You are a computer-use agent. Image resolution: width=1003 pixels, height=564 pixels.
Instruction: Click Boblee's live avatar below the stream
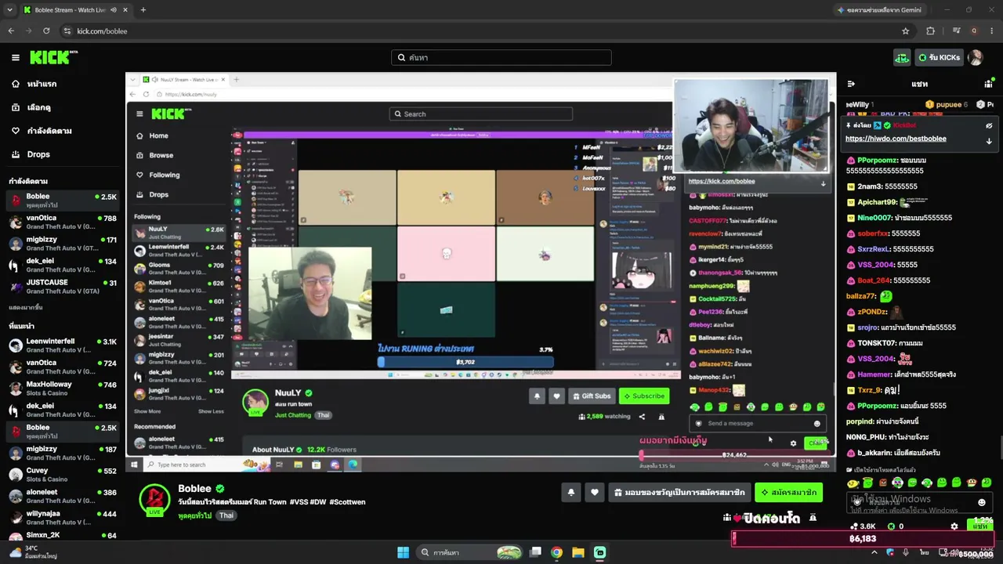coord(154,500)
